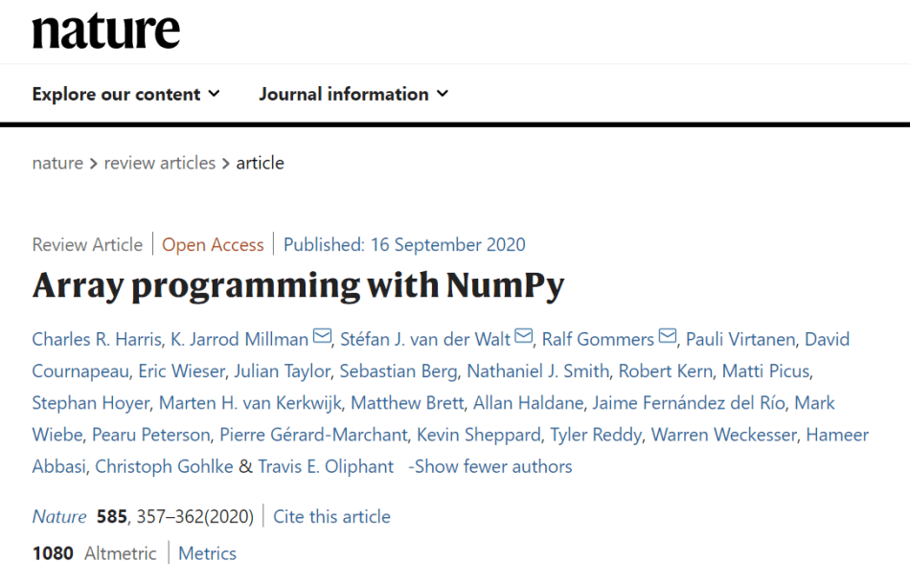Open author Jaime Fernández del Río

click(689, 403)
